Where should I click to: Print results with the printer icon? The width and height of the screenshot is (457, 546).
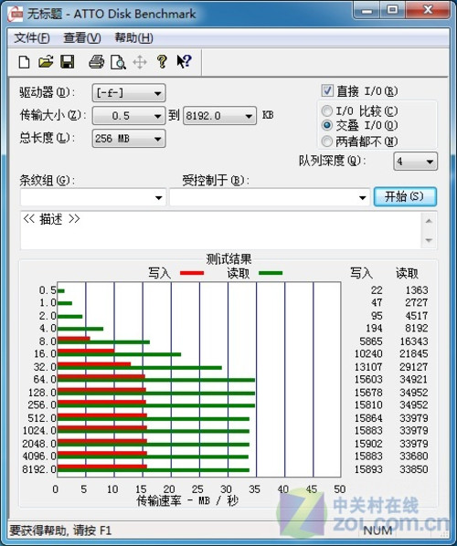click(97, 62)
